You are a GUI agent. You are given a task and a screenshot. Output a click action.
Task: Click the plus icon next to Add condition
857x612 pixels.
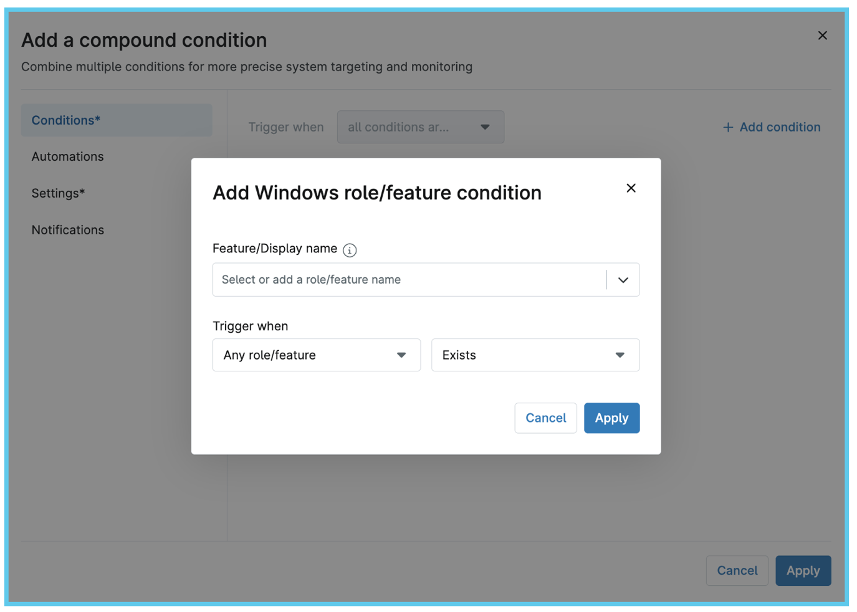pos(727,127)
